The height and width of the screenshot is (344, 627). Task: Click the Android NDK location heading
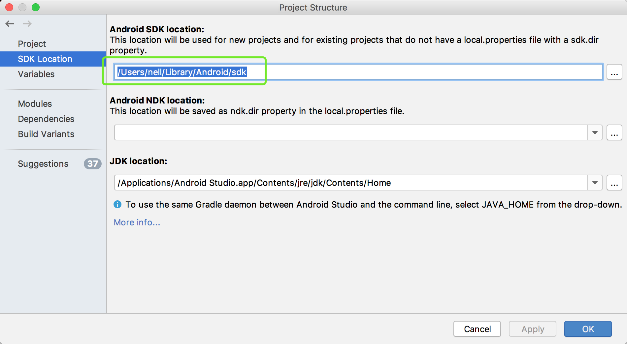point(157,100)
